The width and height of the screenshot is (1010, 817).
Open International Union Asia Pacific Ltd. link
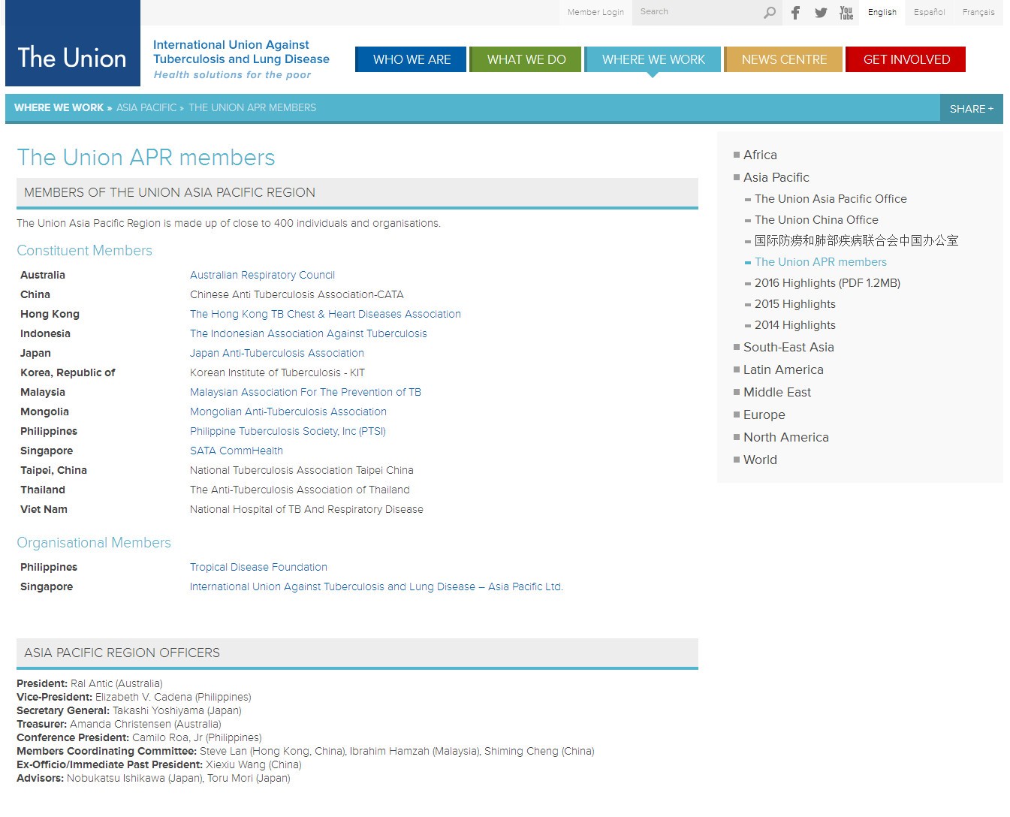point(376,586)
